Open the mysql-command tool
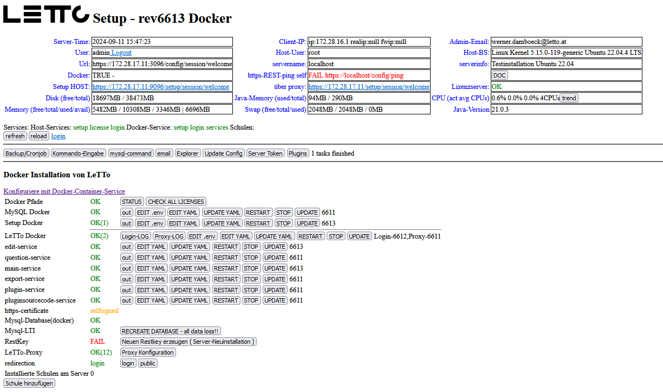Viewport: 663px width, 392px height. (131, 153)
